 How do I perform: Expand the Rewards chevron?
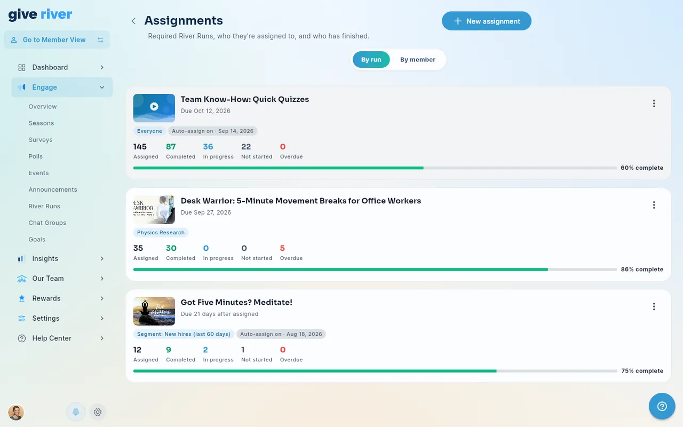[102, 298]
